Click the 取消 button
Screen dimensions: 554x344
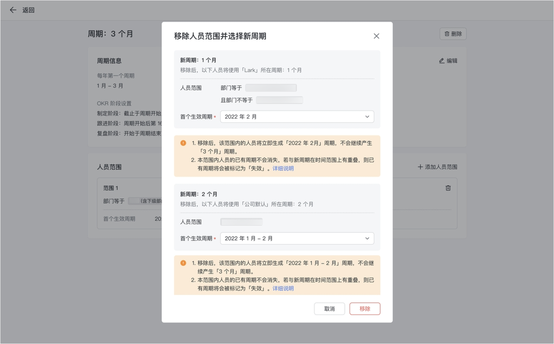(330, 309)
